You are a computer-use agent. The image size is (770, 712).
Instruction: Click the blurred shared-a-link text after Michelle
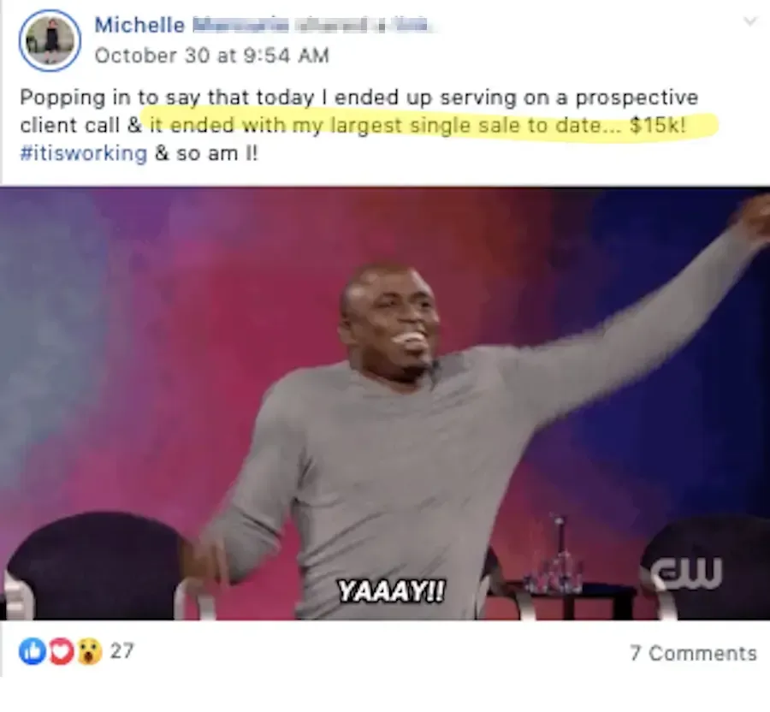click(311, 25)
